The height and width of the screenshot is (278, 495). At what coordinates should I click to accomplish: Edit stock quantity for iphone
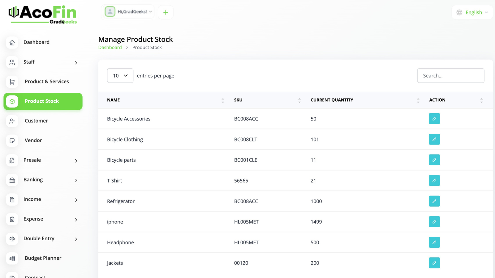click(x=434, y=222)
